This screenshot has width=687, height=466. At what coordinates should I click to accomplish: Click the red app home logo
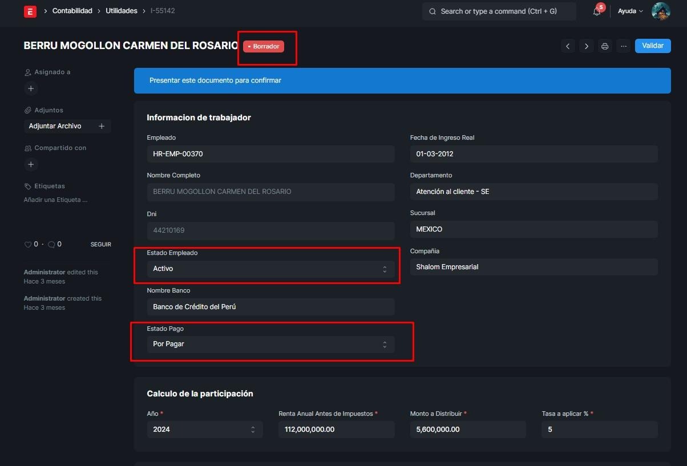(x=30, y=11)
